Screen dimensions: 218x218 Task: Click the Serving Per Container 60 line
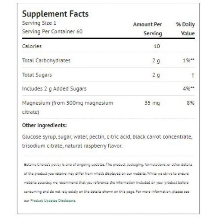coord(52,32)
